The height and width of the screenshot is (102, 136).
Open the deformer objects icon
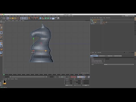click(51, 18)
